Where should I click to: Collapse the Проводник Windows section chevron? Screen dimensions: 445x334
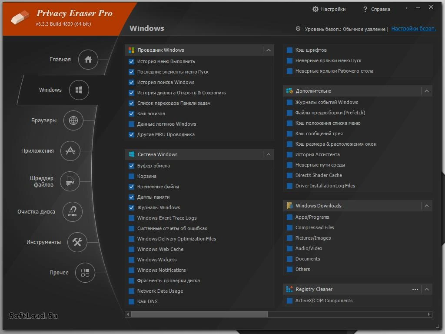[x=269, y=50]
